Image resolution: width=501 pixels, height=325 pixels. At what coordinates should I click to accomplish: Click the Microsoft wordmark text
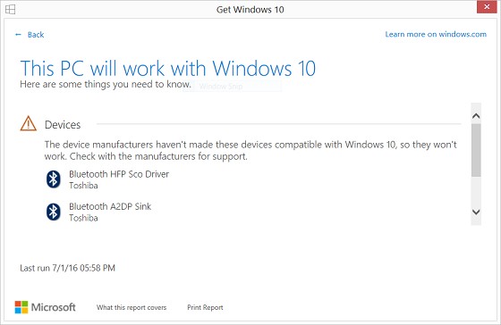pos(54,307)
